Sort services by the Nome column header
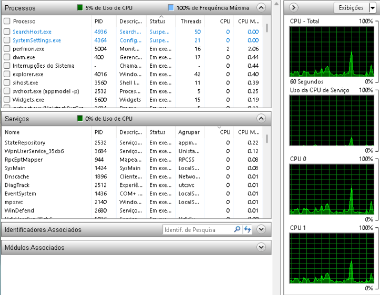Image resolution: width=380 pixels, height=295 pixels. 12,132
